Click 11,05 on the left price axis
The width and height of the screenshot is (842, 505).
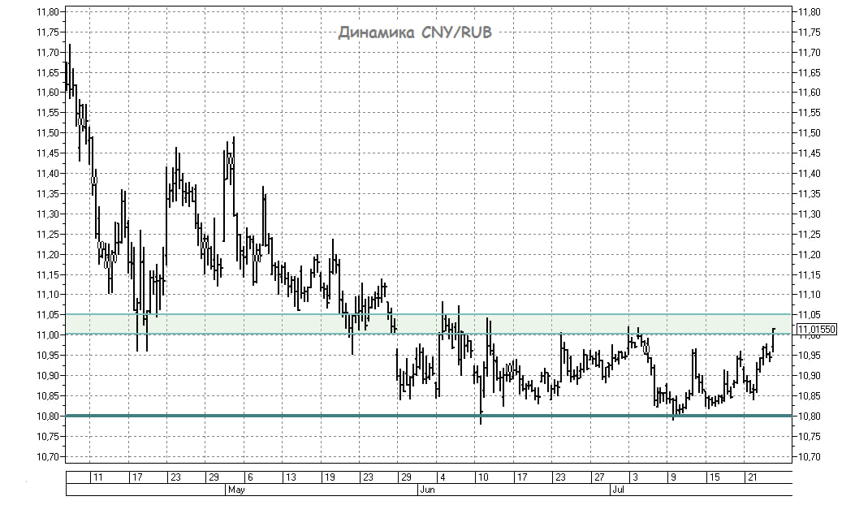(x=49, y=315)
